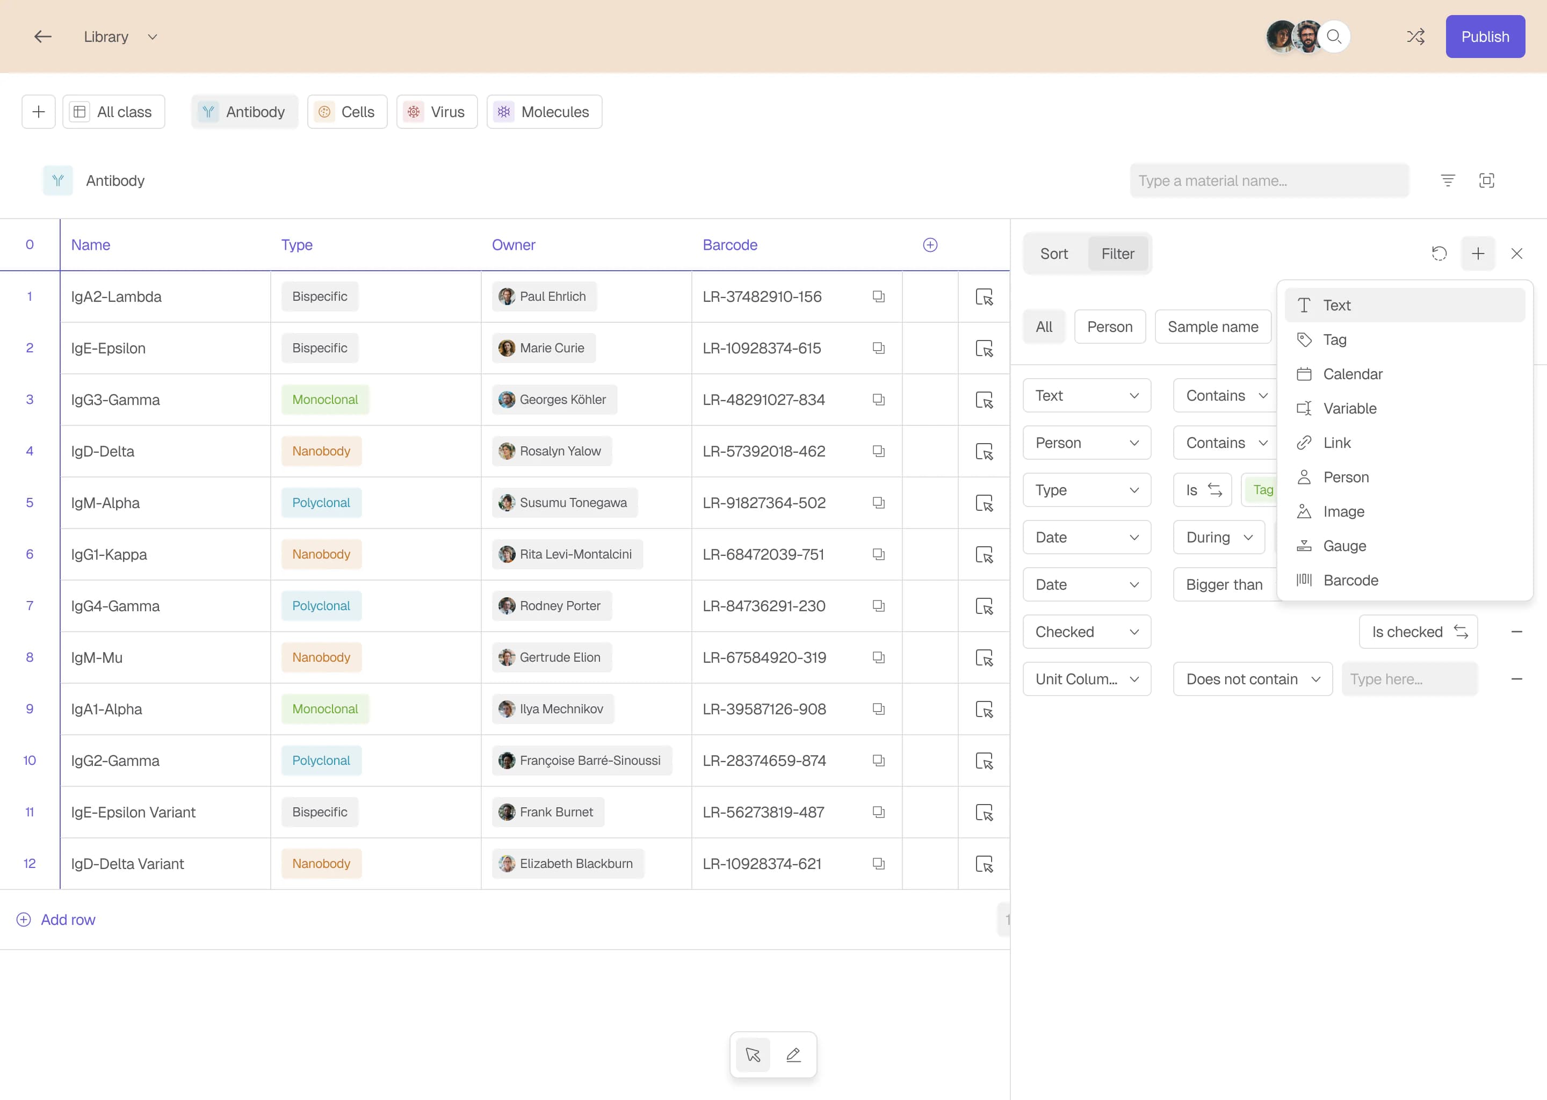Open the Type field dropdown
Image resolution: width=1547 pixels, height=1100 pixels.
coord(1087,490)
